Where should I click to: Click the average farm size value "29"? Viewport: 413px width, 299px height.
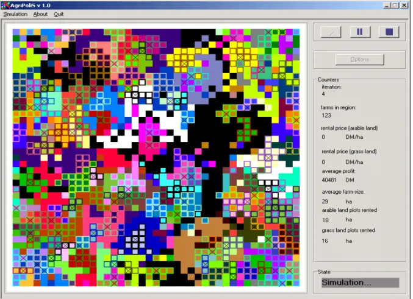[x=325, y=202]
